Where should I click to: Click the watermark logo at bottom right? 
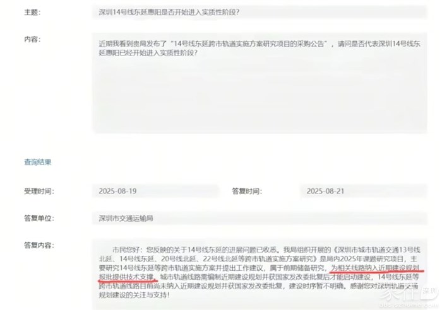(409, 297)
